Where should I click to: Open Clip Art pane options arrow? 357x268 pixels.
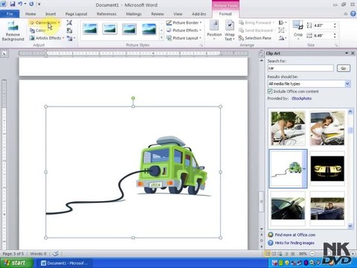(x=347, y=53)
